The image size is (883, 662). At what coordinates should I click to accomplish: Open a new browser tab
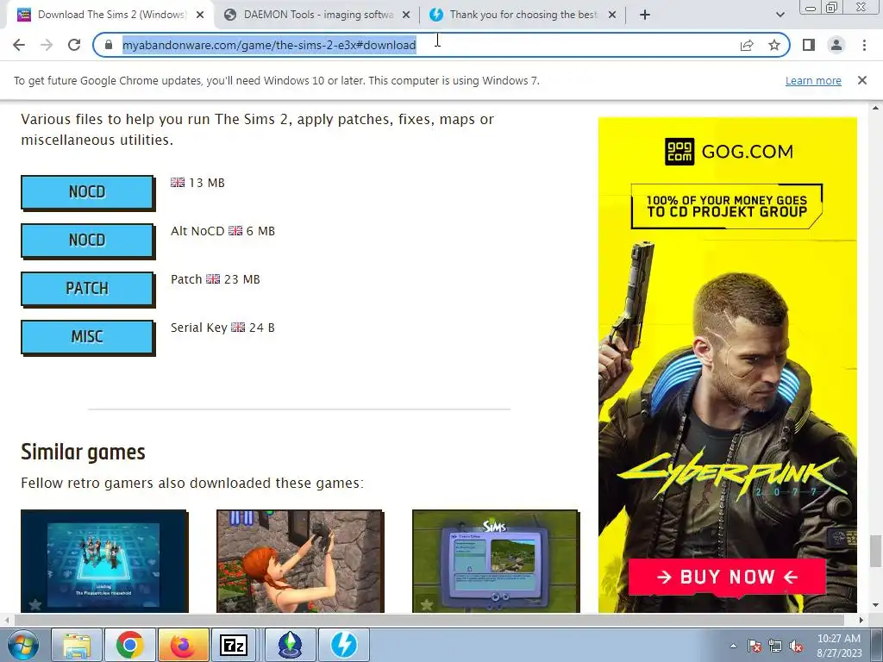(x=645, y=15)
